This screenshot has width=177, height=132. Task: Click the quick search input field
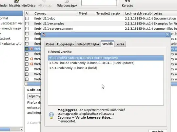click(x=99, y=3)
